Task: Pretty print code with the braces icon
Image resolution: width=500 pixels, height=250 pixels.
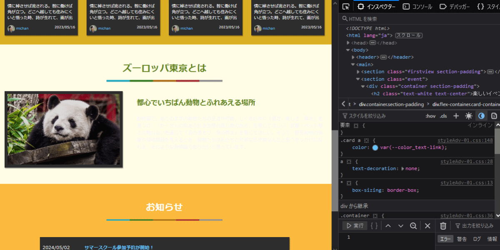Action: click(x=374, y=225)
